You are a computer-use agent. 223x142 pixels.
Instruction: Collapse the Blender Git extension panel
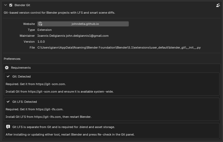(x=6, y=5)
